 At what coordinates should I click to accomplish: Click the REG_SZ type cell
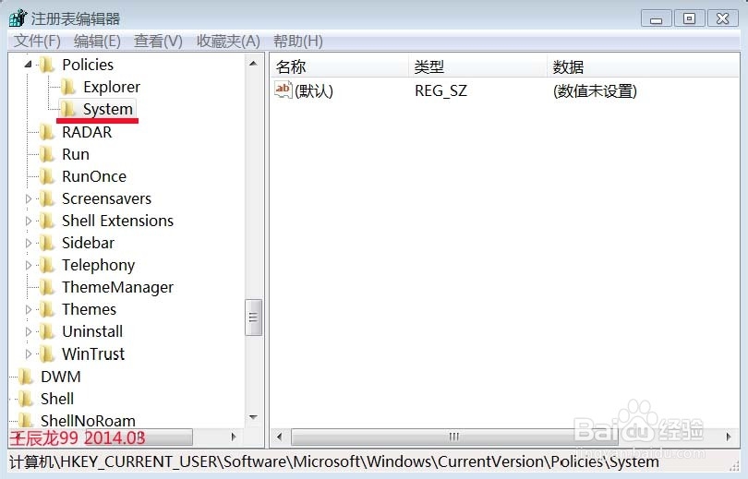[440, 90]
